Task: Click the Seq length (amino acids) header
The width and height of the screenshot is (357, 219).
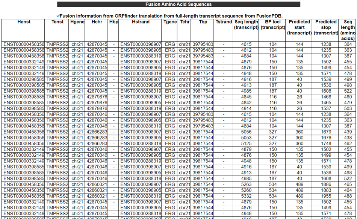Action: [348, 30]
